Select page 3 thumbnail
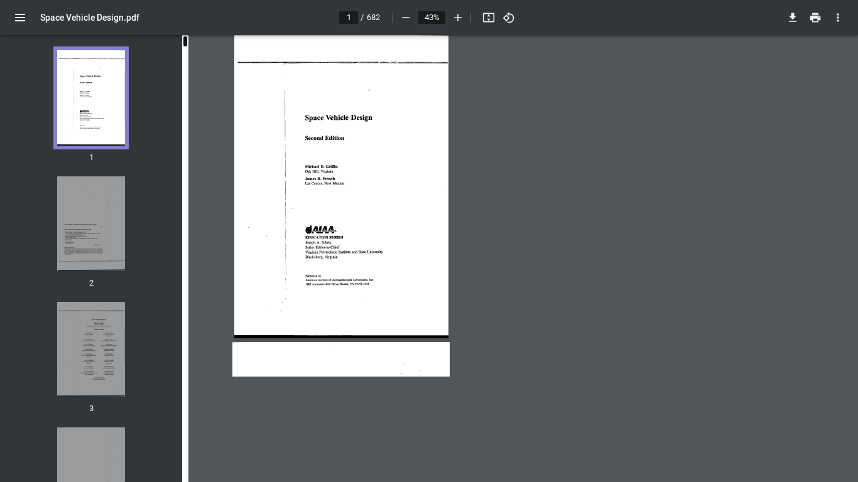The height and width of the screenshot is (482, 858). [x=91, y=349]
